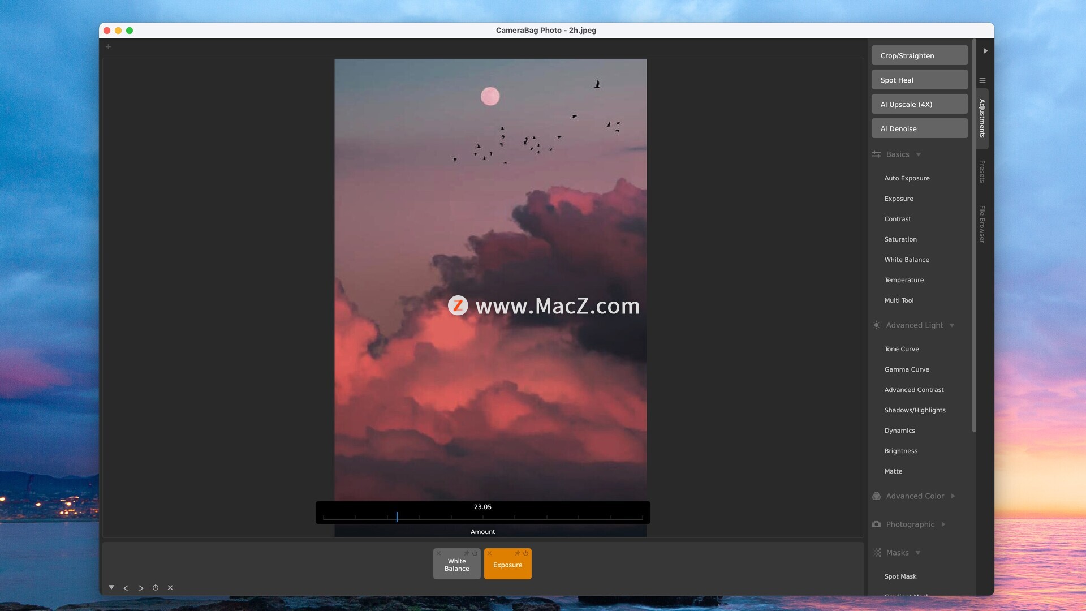Collapse the Advanced Light section arrow
This screenshot has height=611, width=1086.
[x=952, y=325]
